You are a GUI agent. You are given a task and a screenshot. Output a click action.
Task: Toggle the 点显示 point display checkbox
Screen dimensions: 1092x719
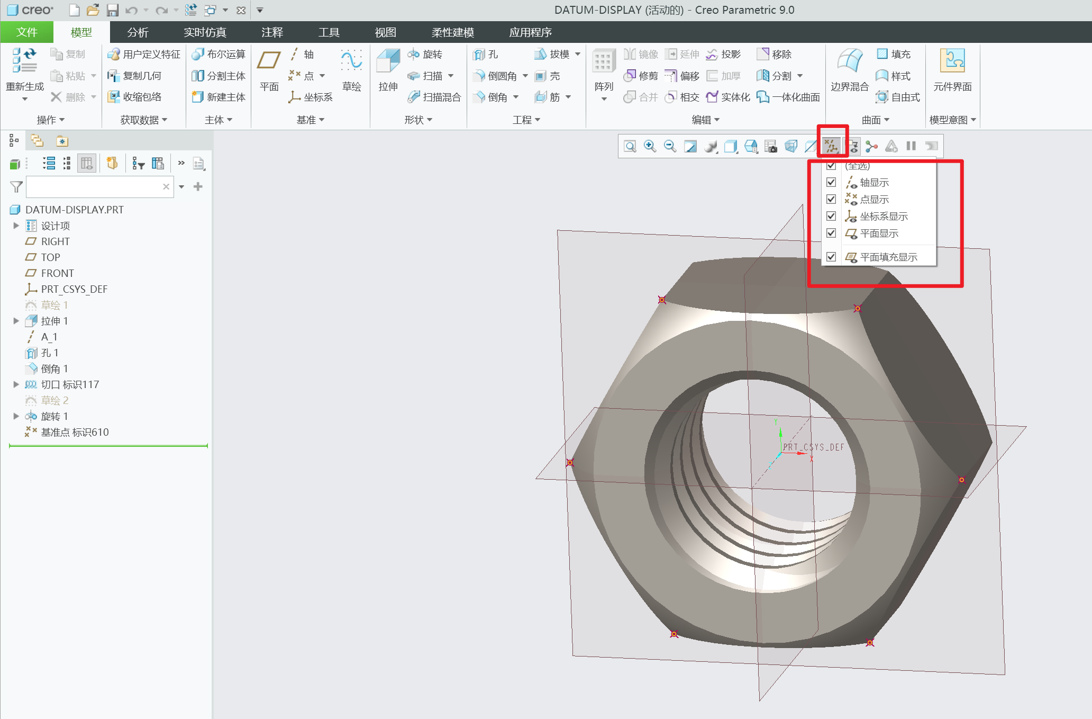(x=831, y=199)
